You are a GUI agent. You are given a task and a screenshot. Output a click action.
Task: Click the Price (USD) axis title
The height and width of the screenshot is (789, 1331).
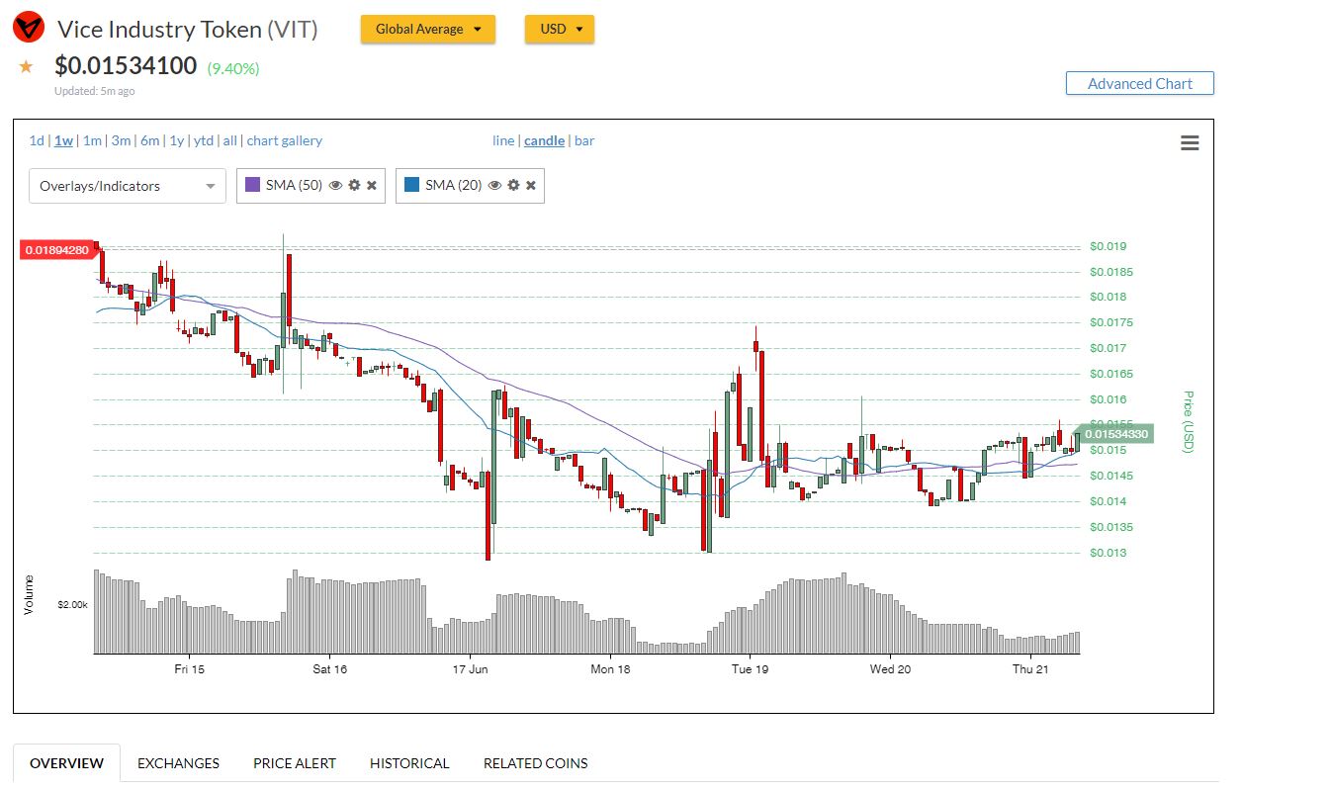[x=1189, y=422]
